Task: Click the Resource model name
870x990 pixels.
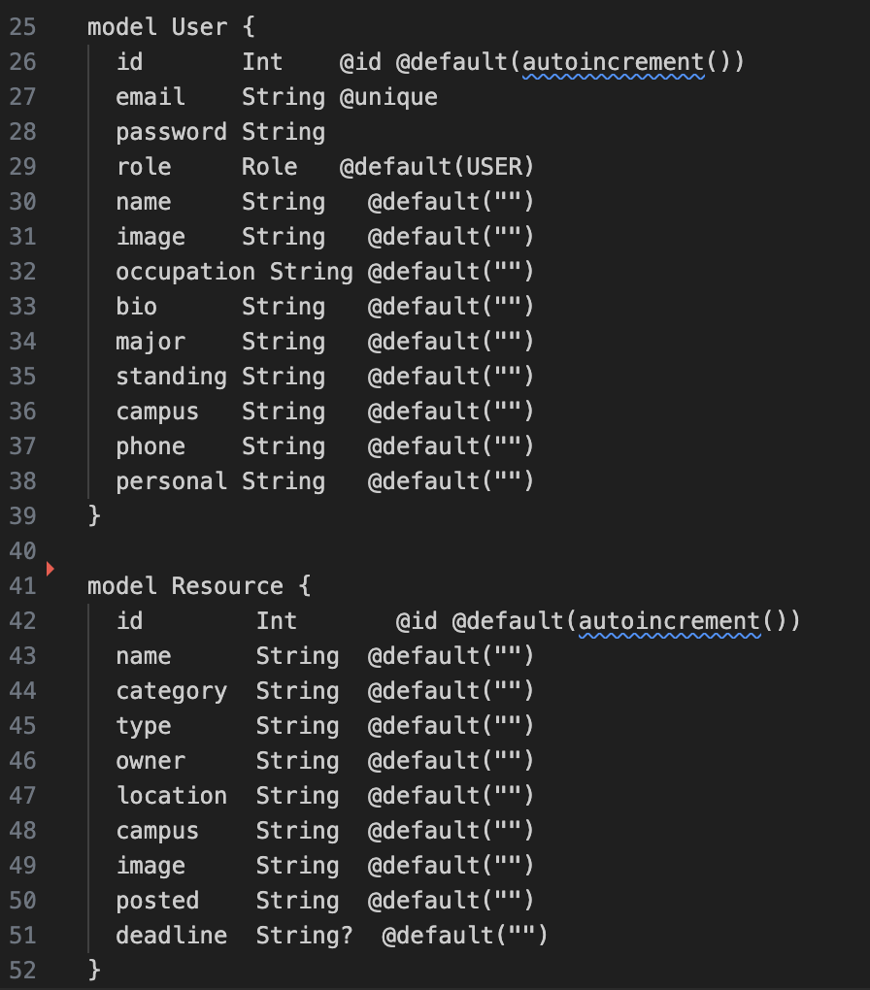Action: coord(227,586)
